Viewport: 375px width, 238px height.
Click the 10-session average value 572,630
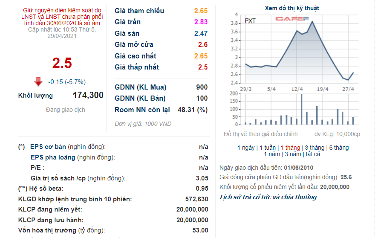(x=196, y=199)
